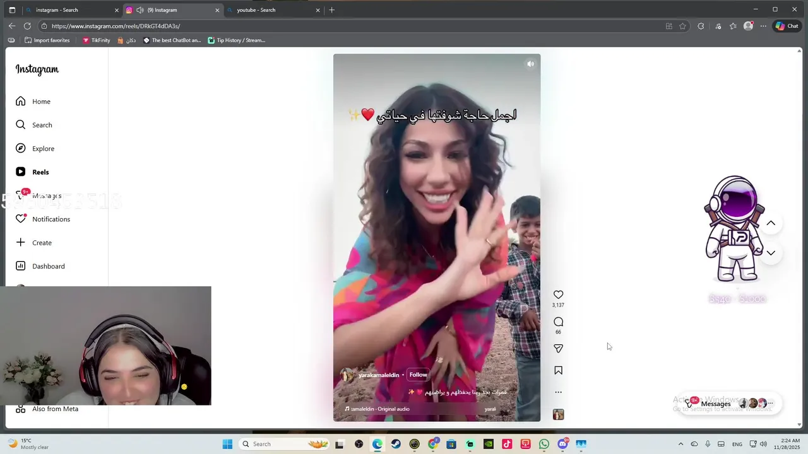Open the Windows Start menu
808x454 pixels.
227,444
